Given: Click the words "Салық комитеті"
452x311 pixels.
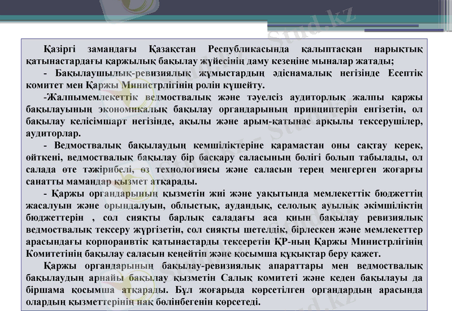Looking at the screenshot, I should pos(260,278).
